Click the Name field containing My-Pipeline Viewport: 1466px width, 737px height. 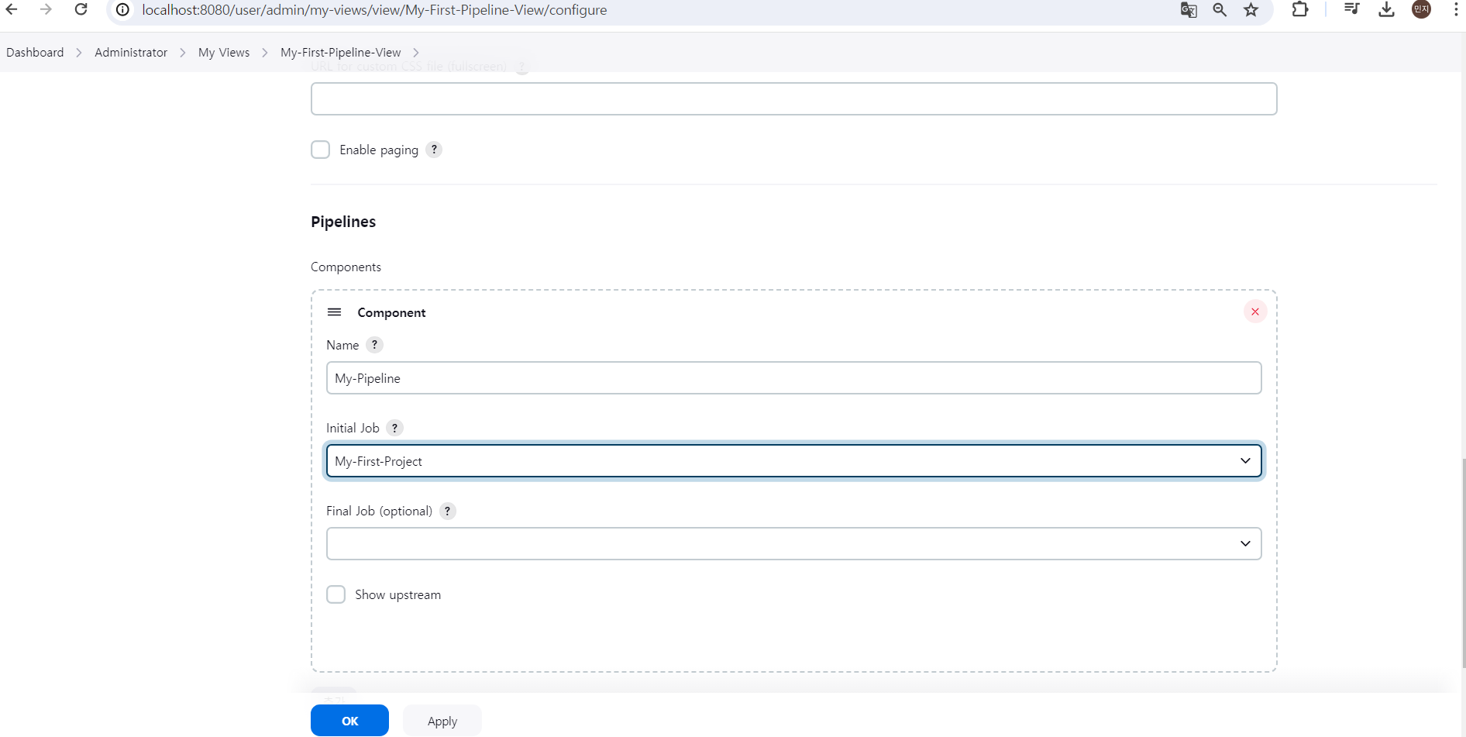(793, 378)
